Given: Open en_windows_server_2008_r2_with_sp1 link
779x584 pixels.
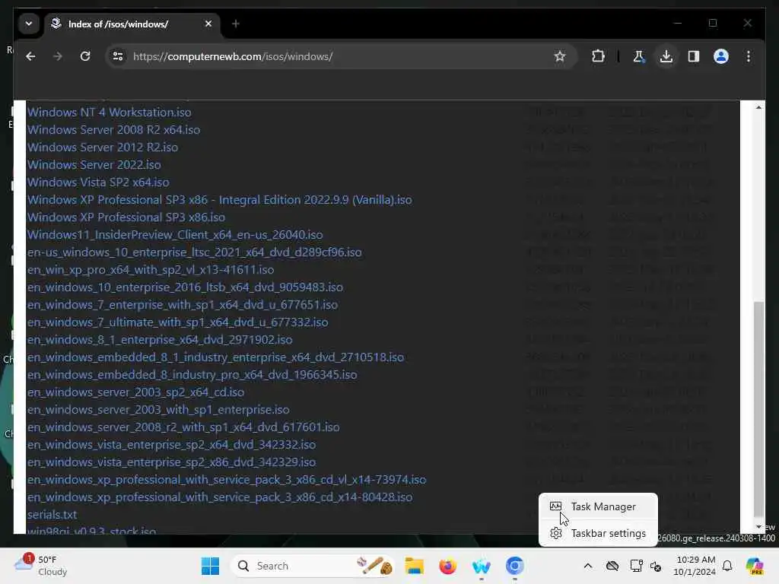Looking at the screenshot, I should click(x=183, y=427).
